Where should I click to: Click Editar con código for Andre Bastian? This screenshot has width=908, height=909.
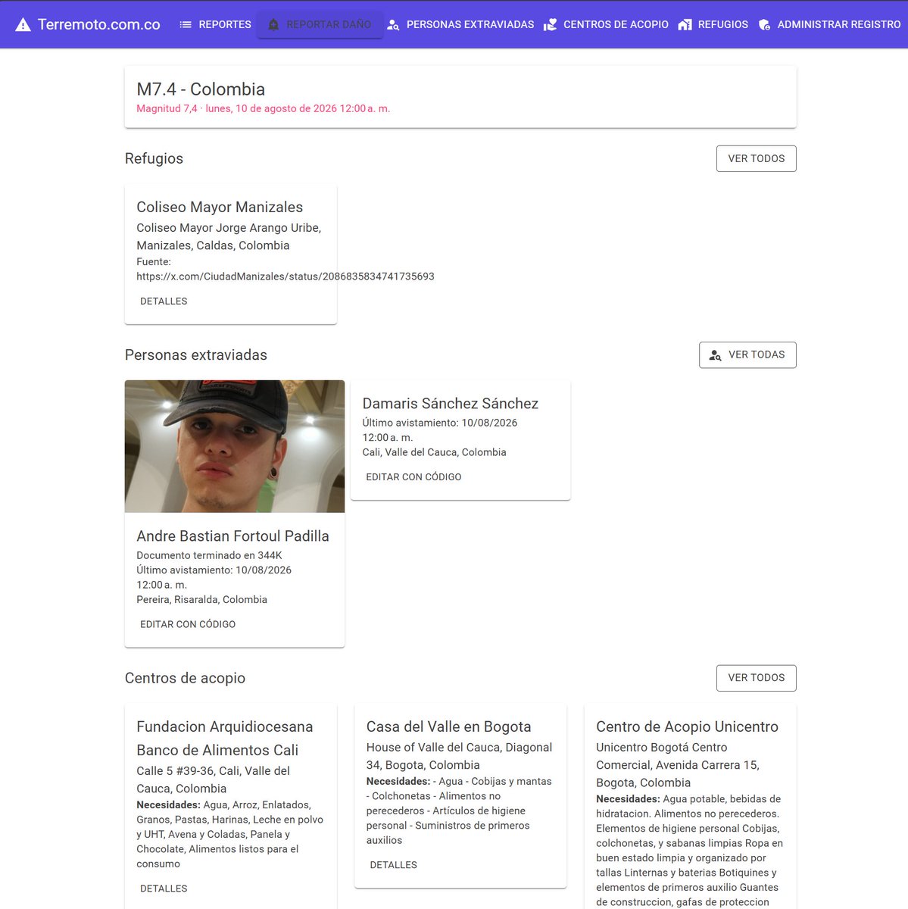pyautogui.click(x=188, y=624)
